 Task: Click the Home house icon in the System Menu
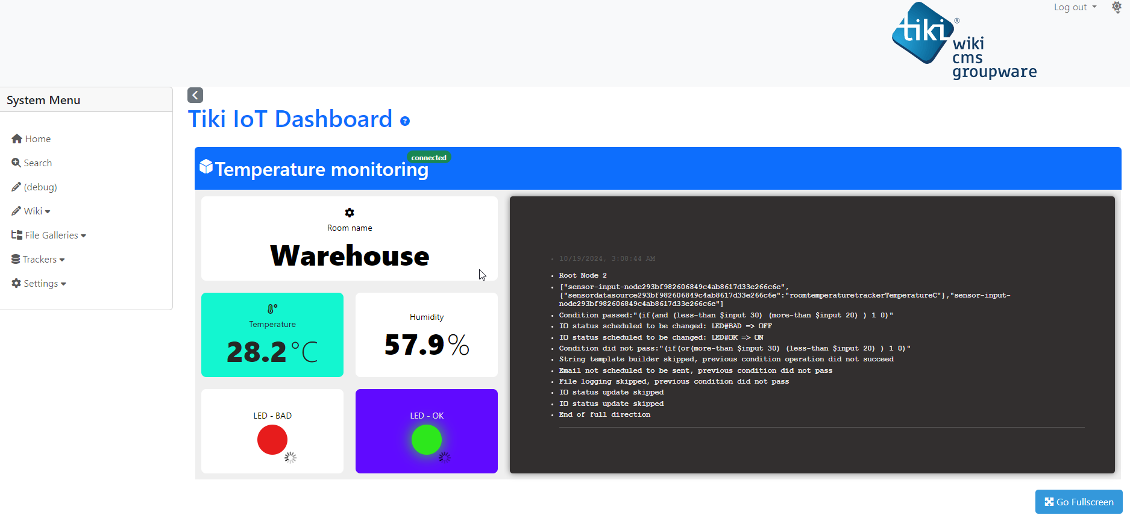17,139
